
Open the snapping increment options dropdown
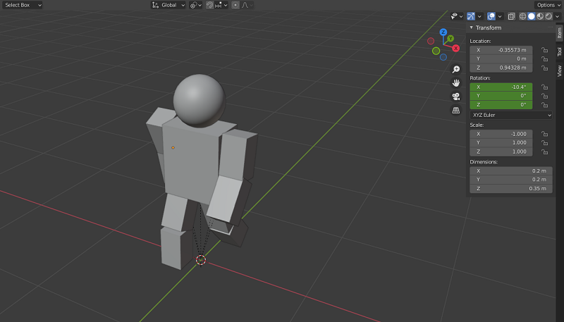(x=221, y=5)
